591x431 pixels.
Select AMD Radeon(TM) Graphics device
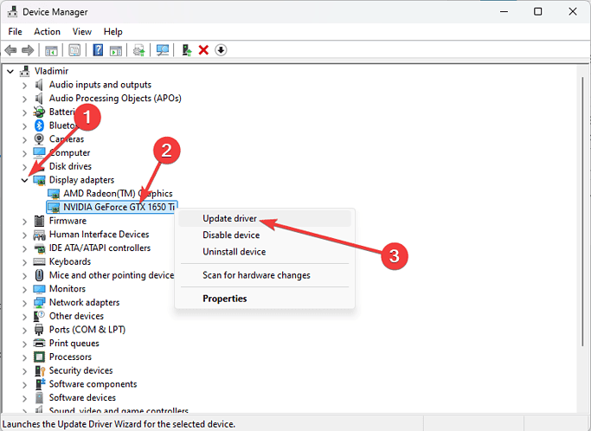tap(118, 194)
